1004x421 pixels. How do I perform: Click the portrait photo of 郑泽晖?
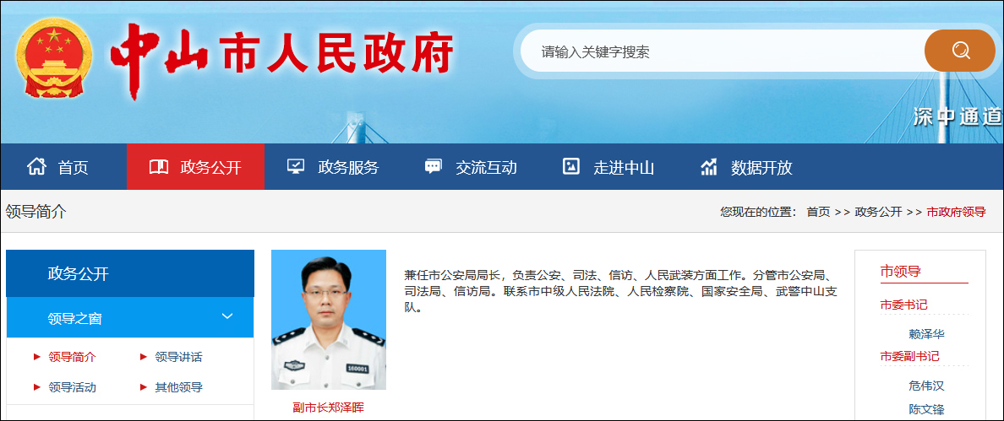click(329, 320)
